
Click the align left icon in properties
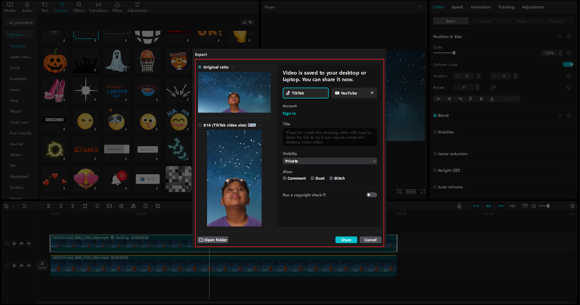coord(438,99)
